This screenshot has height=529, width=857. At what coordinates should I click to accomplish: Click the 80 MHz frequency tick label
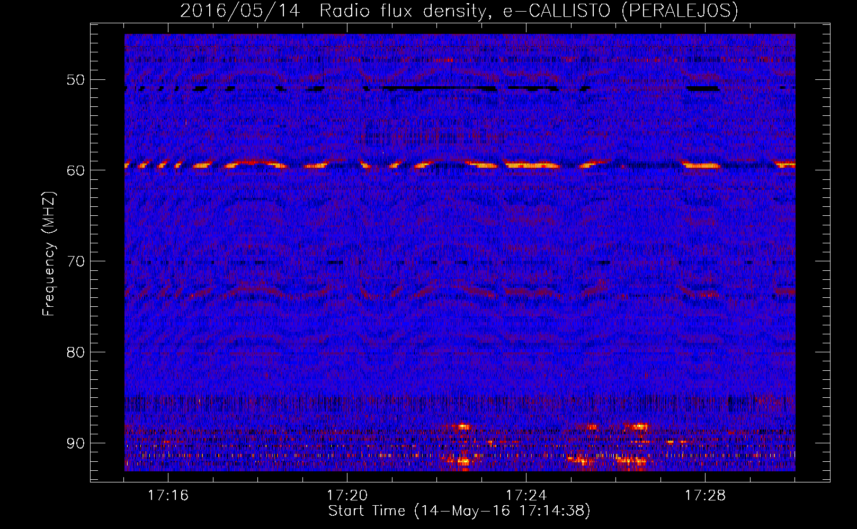[75, 352]
